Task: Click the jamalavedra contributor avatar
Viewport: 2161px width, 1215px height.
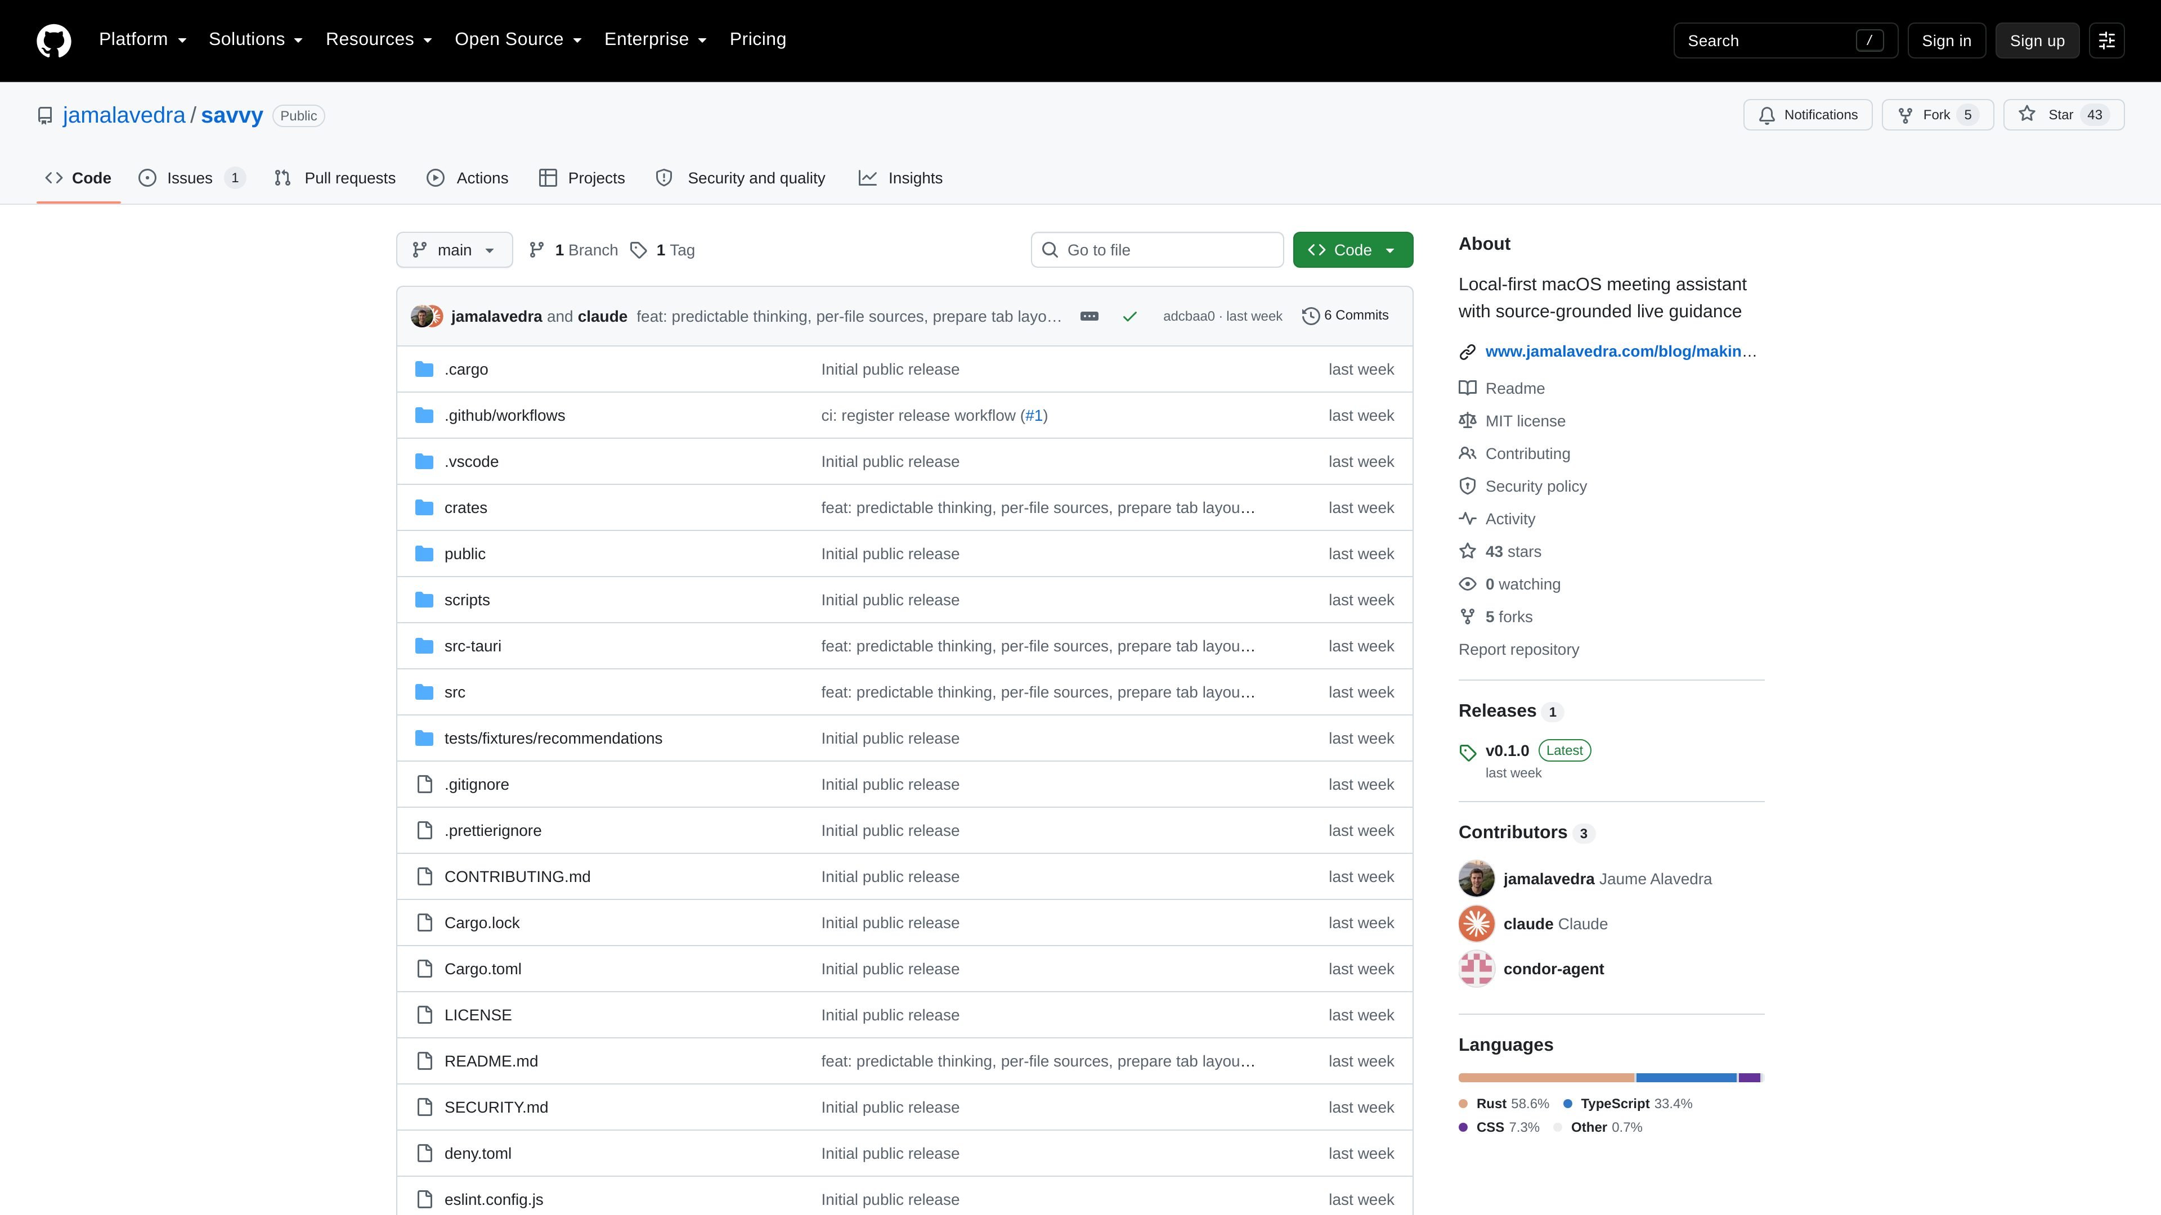Action: (1477, 879)
